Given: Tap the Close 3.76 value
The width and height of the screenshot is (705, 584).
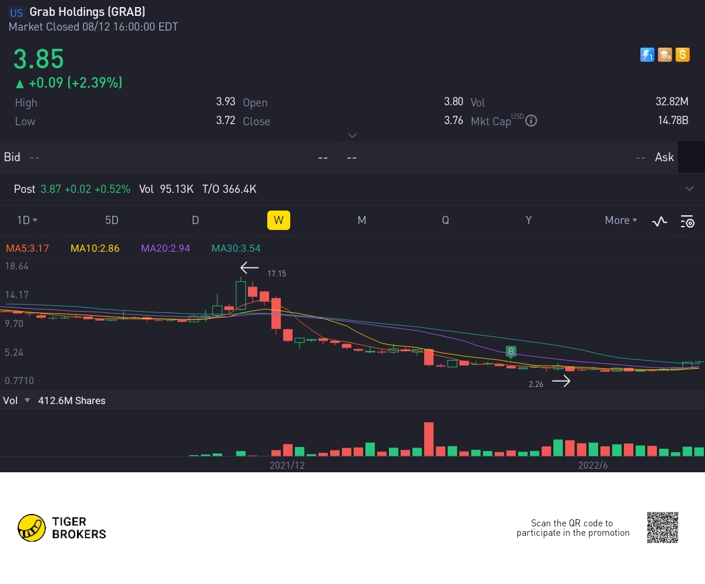Looking at the screenshot, I should (x=454, y=121).
